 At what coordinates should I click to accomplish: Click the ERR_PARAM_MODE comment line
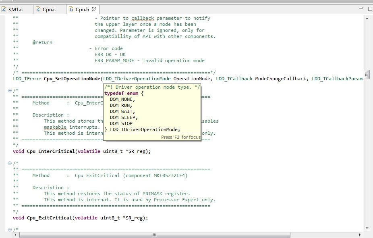(149, 61)
